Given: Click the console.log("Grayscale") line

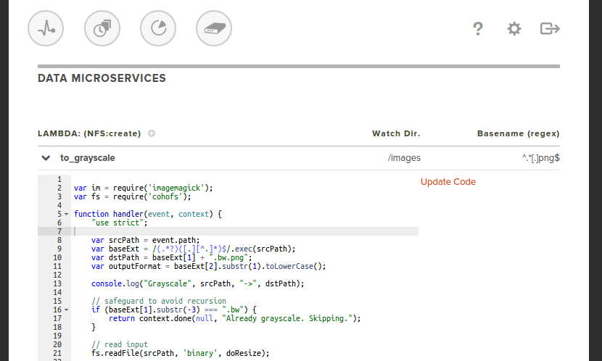Looking at the screenshot, I should point(198,283).
